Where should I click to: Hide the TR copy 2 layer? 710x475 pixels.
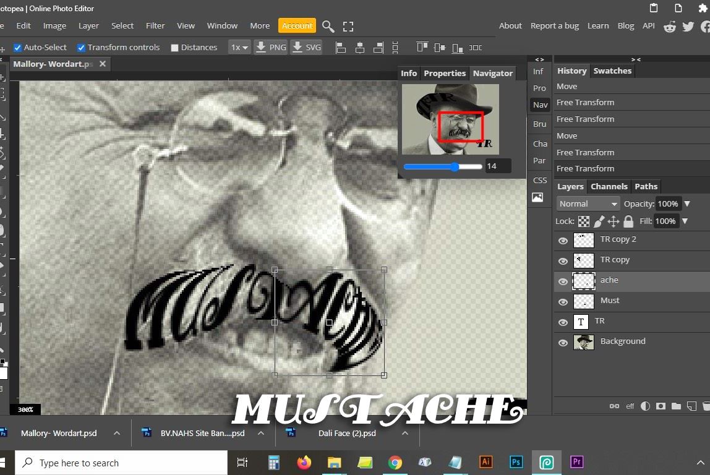(x=563, y=241)
